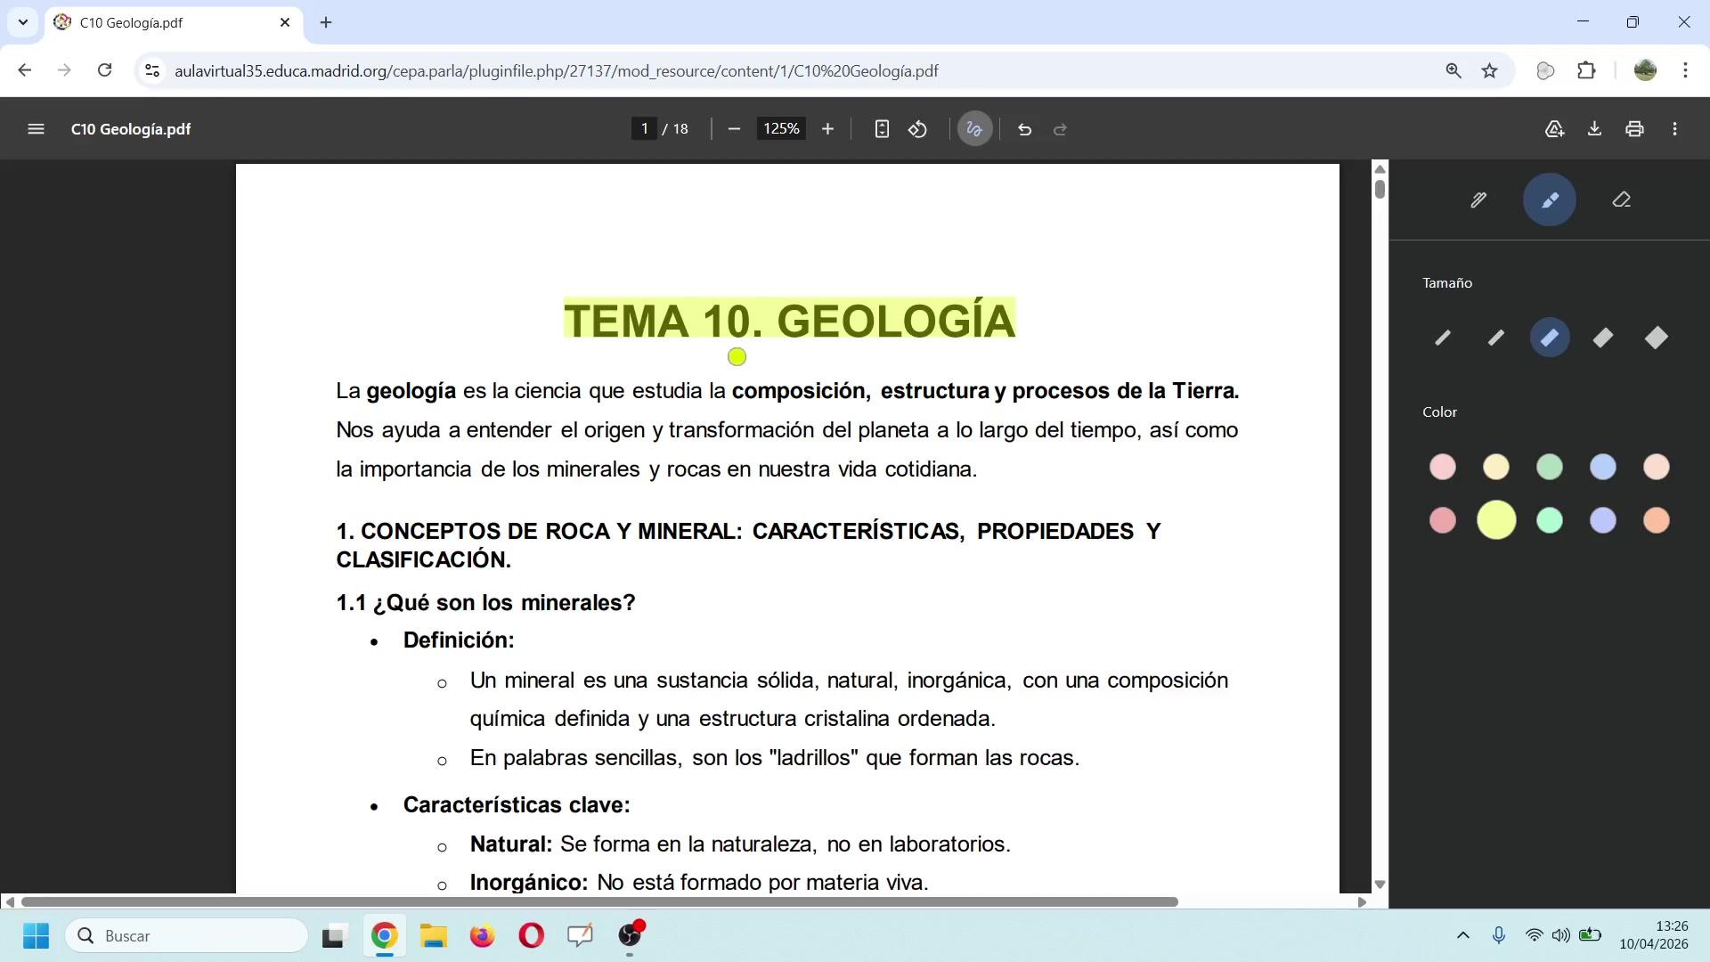The width and height of the screenshot is (1710, 962).
Task: Zoom out with the minus button
Action: (734, 129)
